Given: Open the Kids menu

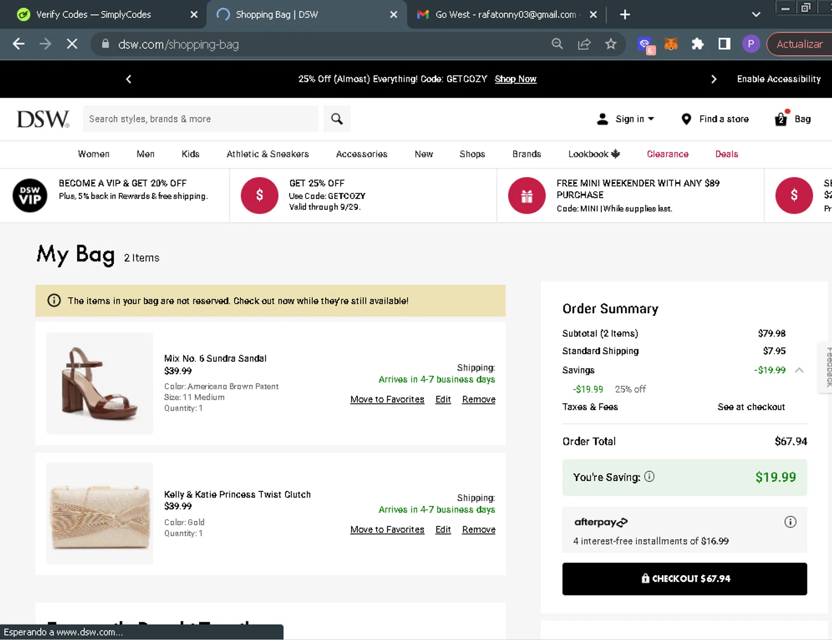Looking at the screenshot, I should (x=190, y=154).
